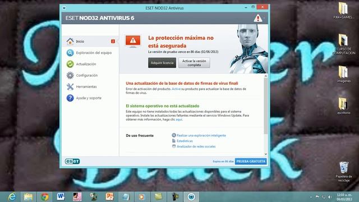Click the warning triangle icon in header
This screenshot has width=359, height=202.
coord(258,18)
